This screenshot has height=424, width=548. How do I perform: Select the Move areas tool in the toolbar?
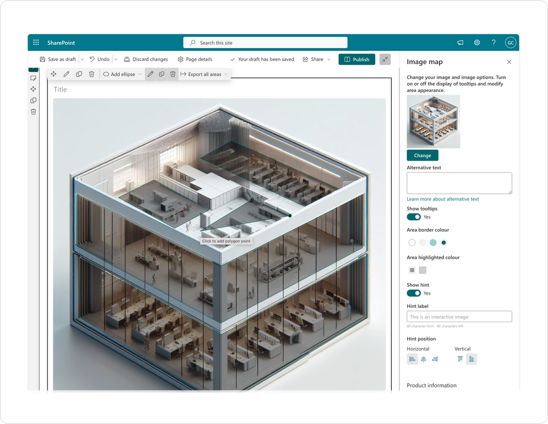pyautogui.click(x=53, y=74)
